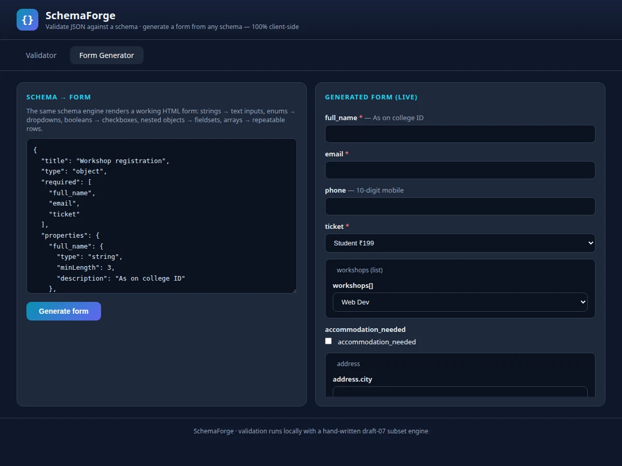622x466 pixels.
Task: Click inside the schema JSON textarea
Action: click(x=162, y=216)
